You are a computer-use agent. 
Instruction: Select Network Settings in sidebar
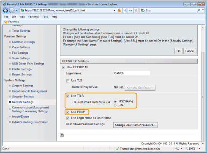[23, 102]
